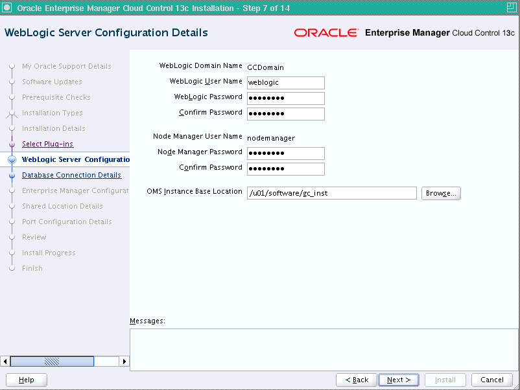Click the Port Configuration Details step label

tap(67, 222)
